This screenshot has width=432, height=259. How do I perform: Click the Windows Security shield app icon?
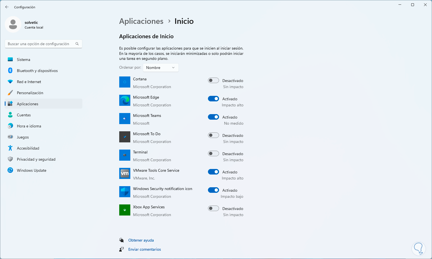click(125, 192)
